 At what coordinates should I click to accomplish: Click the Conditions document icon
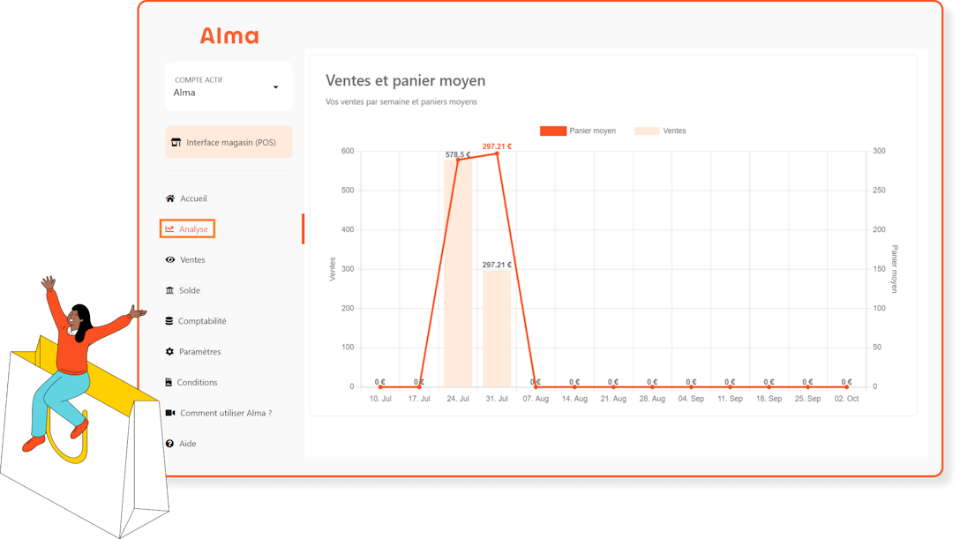(x=169, y=382)
